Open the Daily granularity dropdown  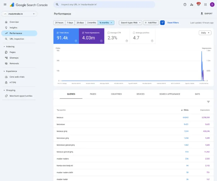[205, 33]
